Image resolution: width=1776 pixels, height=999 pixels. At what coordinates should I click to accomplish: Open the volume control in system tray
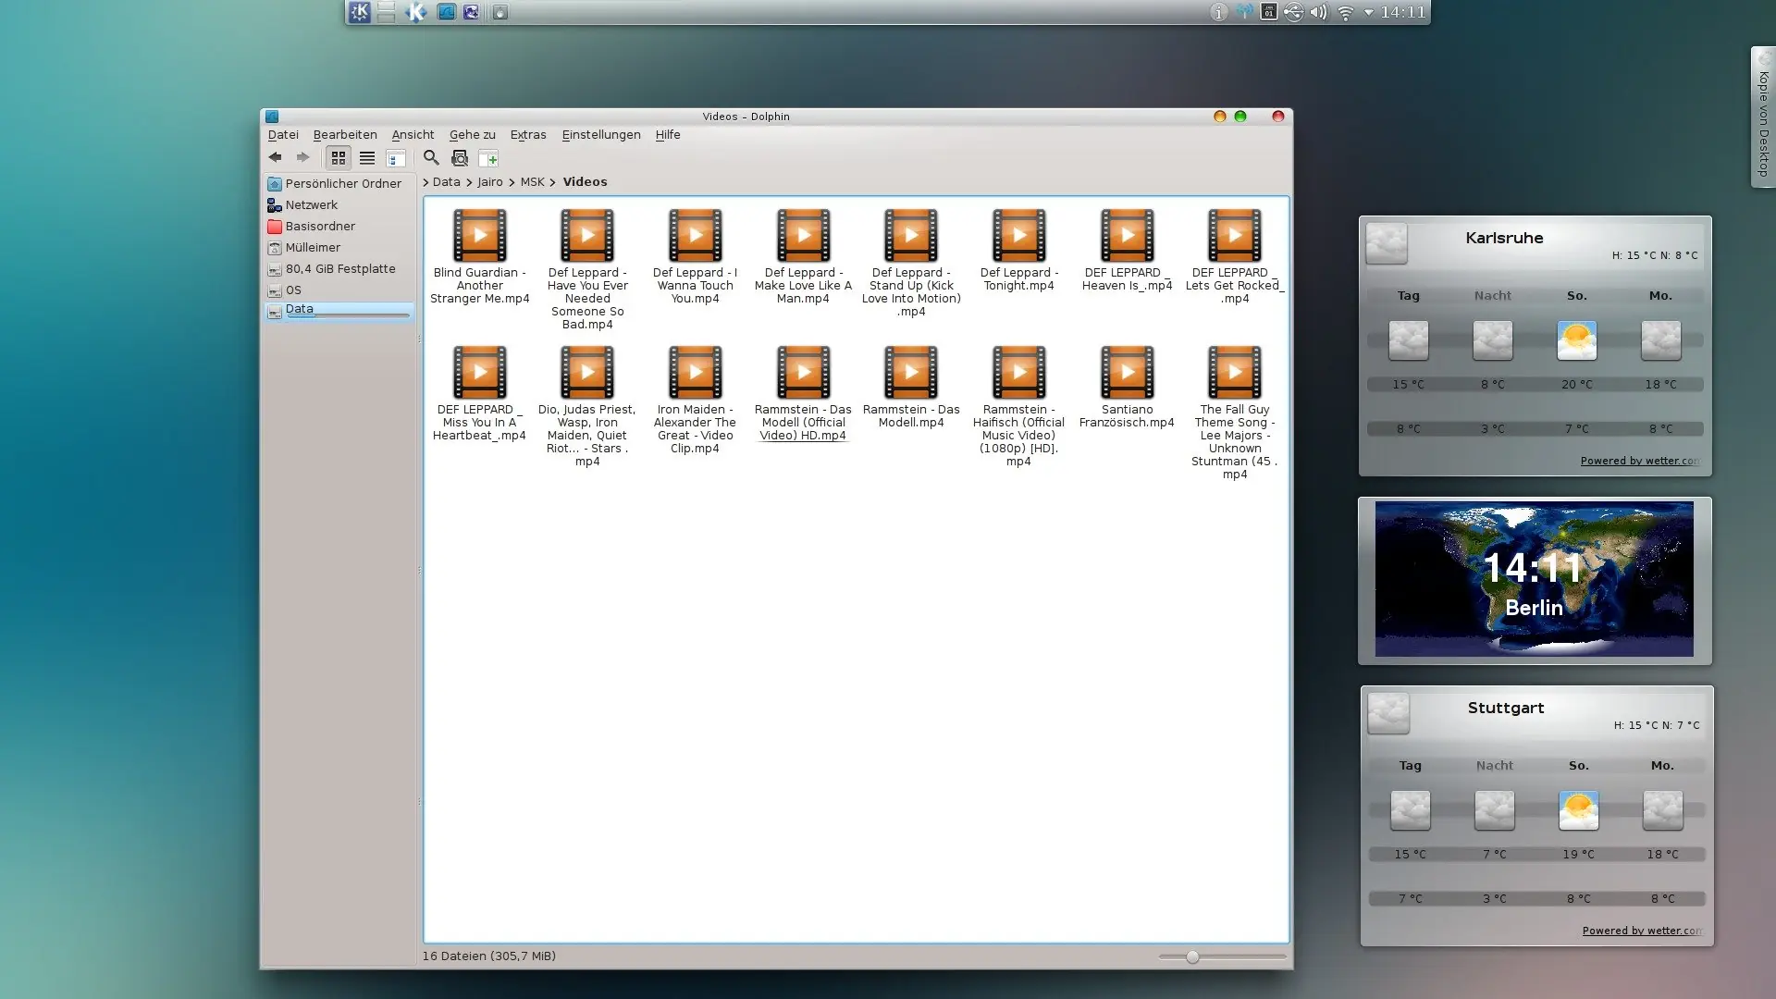pos(1319,12)
